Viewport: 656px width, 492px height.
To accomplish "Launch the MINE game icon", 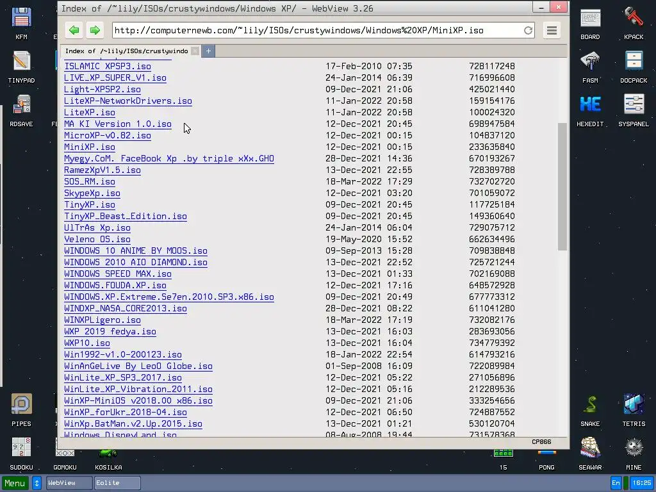I will coord(634,454).
